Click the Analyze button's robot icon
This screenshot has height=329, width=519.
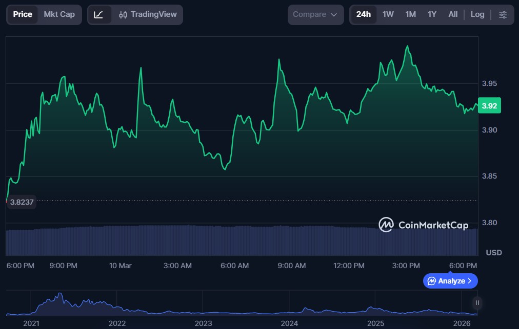tap(432, 281)
